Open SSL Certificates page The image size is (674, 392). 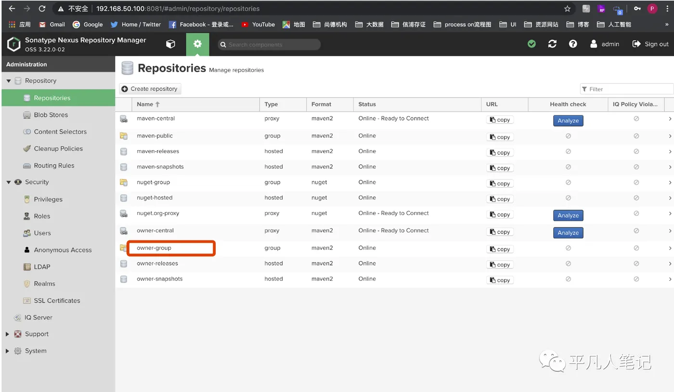point(57,301)
